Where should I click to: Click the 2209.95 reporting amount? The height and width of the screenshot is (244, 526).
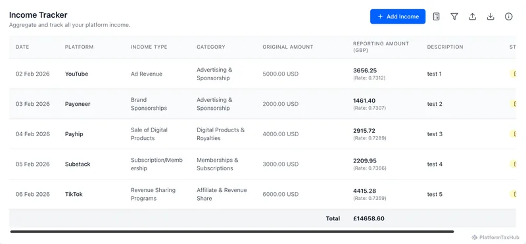click(365, 160)
